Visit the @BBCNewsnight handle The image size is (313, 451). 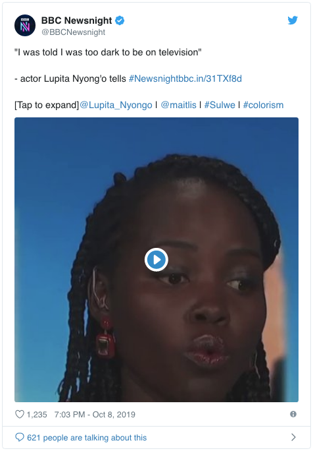pyautogui.click(x=74, y=32)
